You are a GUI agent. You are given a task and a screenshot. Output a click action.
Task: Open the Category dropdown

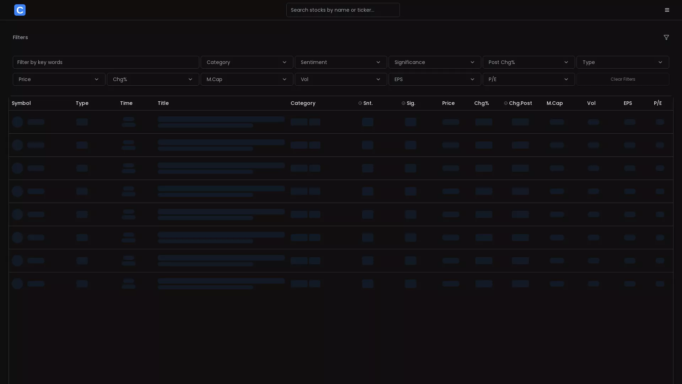click(247, 62)
